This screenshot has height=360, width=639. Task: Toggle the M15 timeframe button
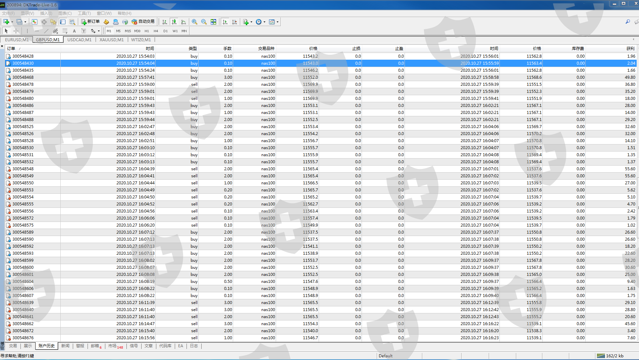[x=128, y=31]
